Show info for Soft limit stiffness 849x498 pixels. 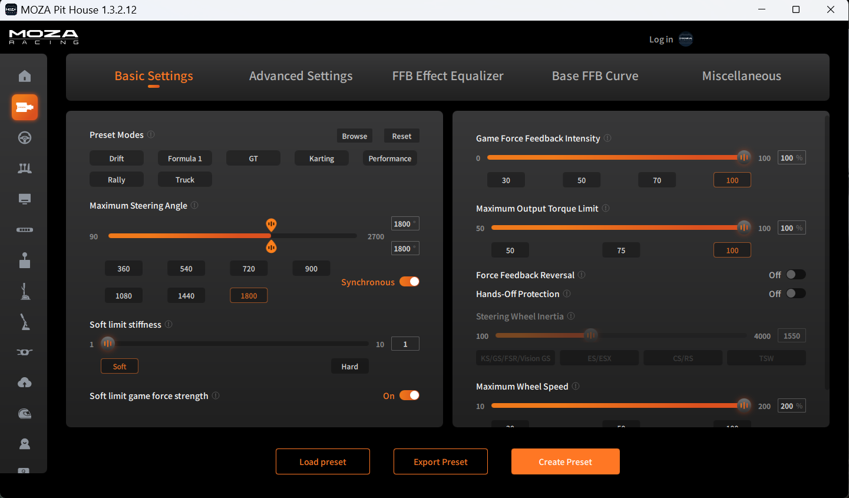(169, 324)
